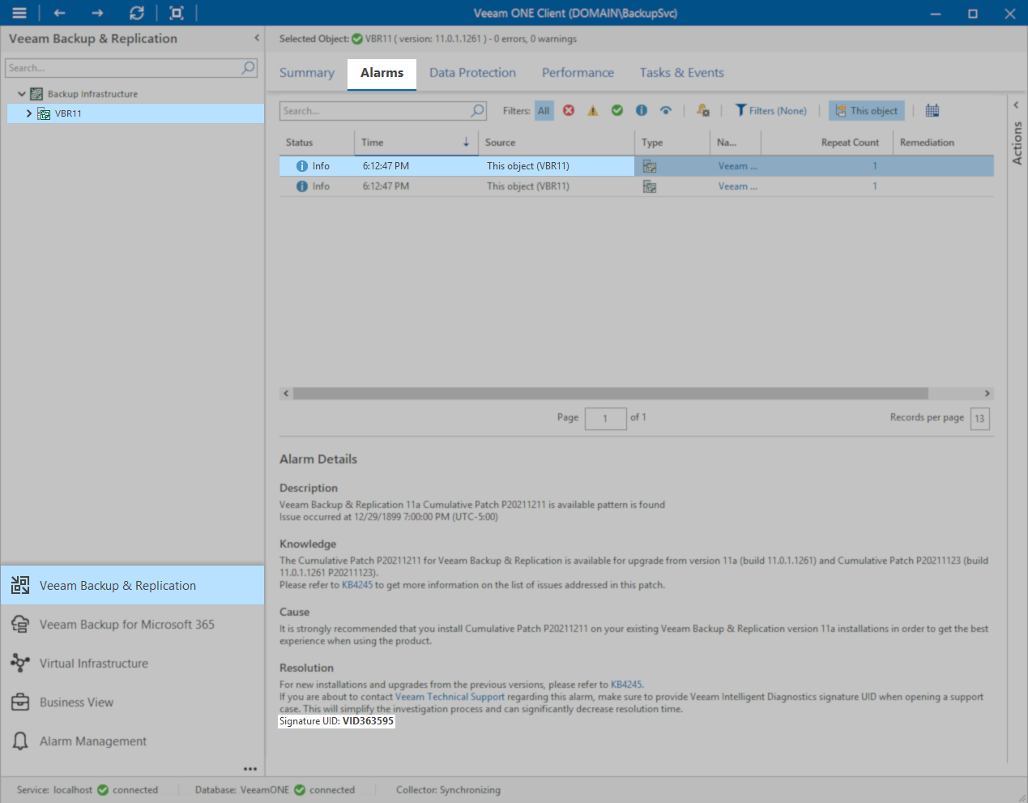The width and height of the screenshot is (1028, 803).
Task: Filter alarms by the blue info icon
Action: coord(642,110)
